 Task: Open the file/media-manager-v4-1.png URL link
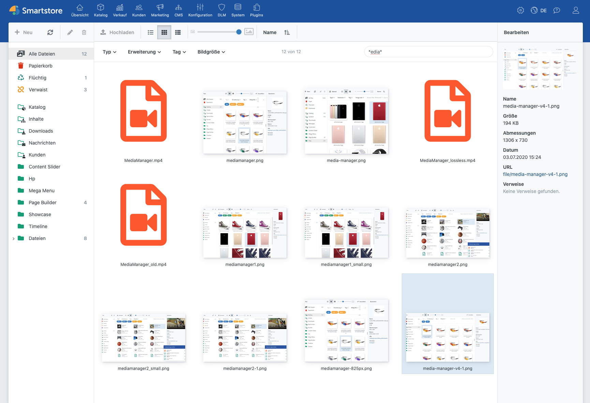click(x=535, y=174)
